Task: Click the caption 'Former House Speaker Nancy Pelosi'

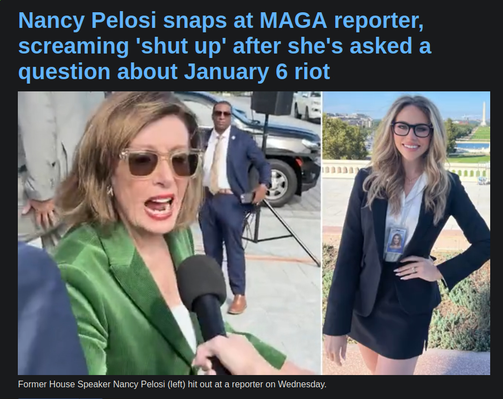Action: click(92, 385)
